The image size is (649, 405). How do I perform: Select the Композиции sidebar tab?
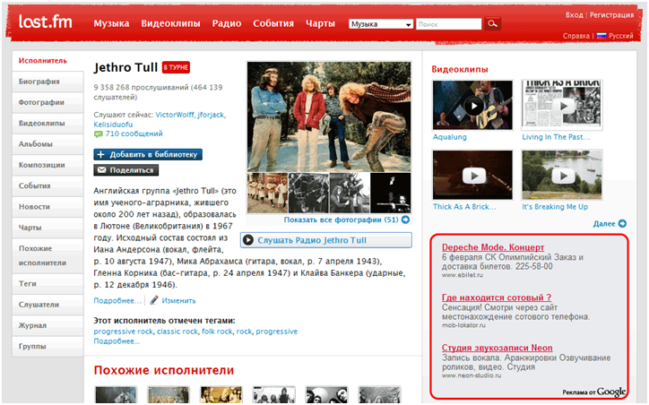(48, 165)
